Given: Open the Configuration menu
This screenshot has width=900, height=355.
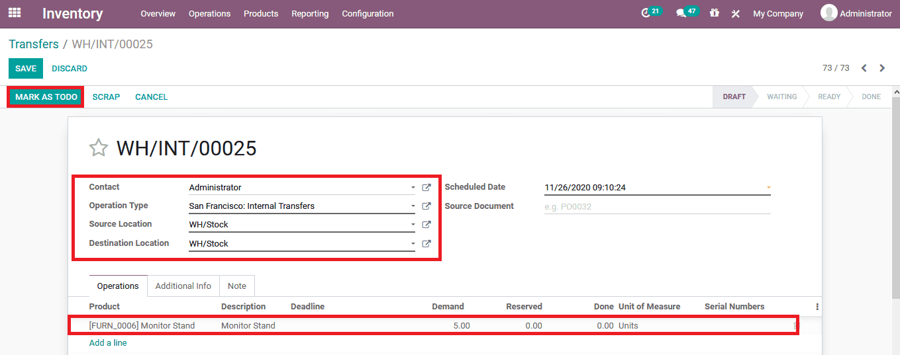Looking at the screenshot, I should click(x=368, y=13).
